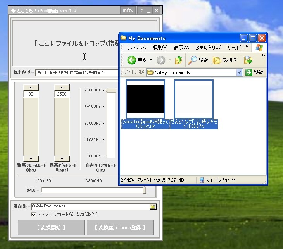Viewport: 283px width, 249px height.
Task: Open the ツール menu
Action: [x=235, y=48]
